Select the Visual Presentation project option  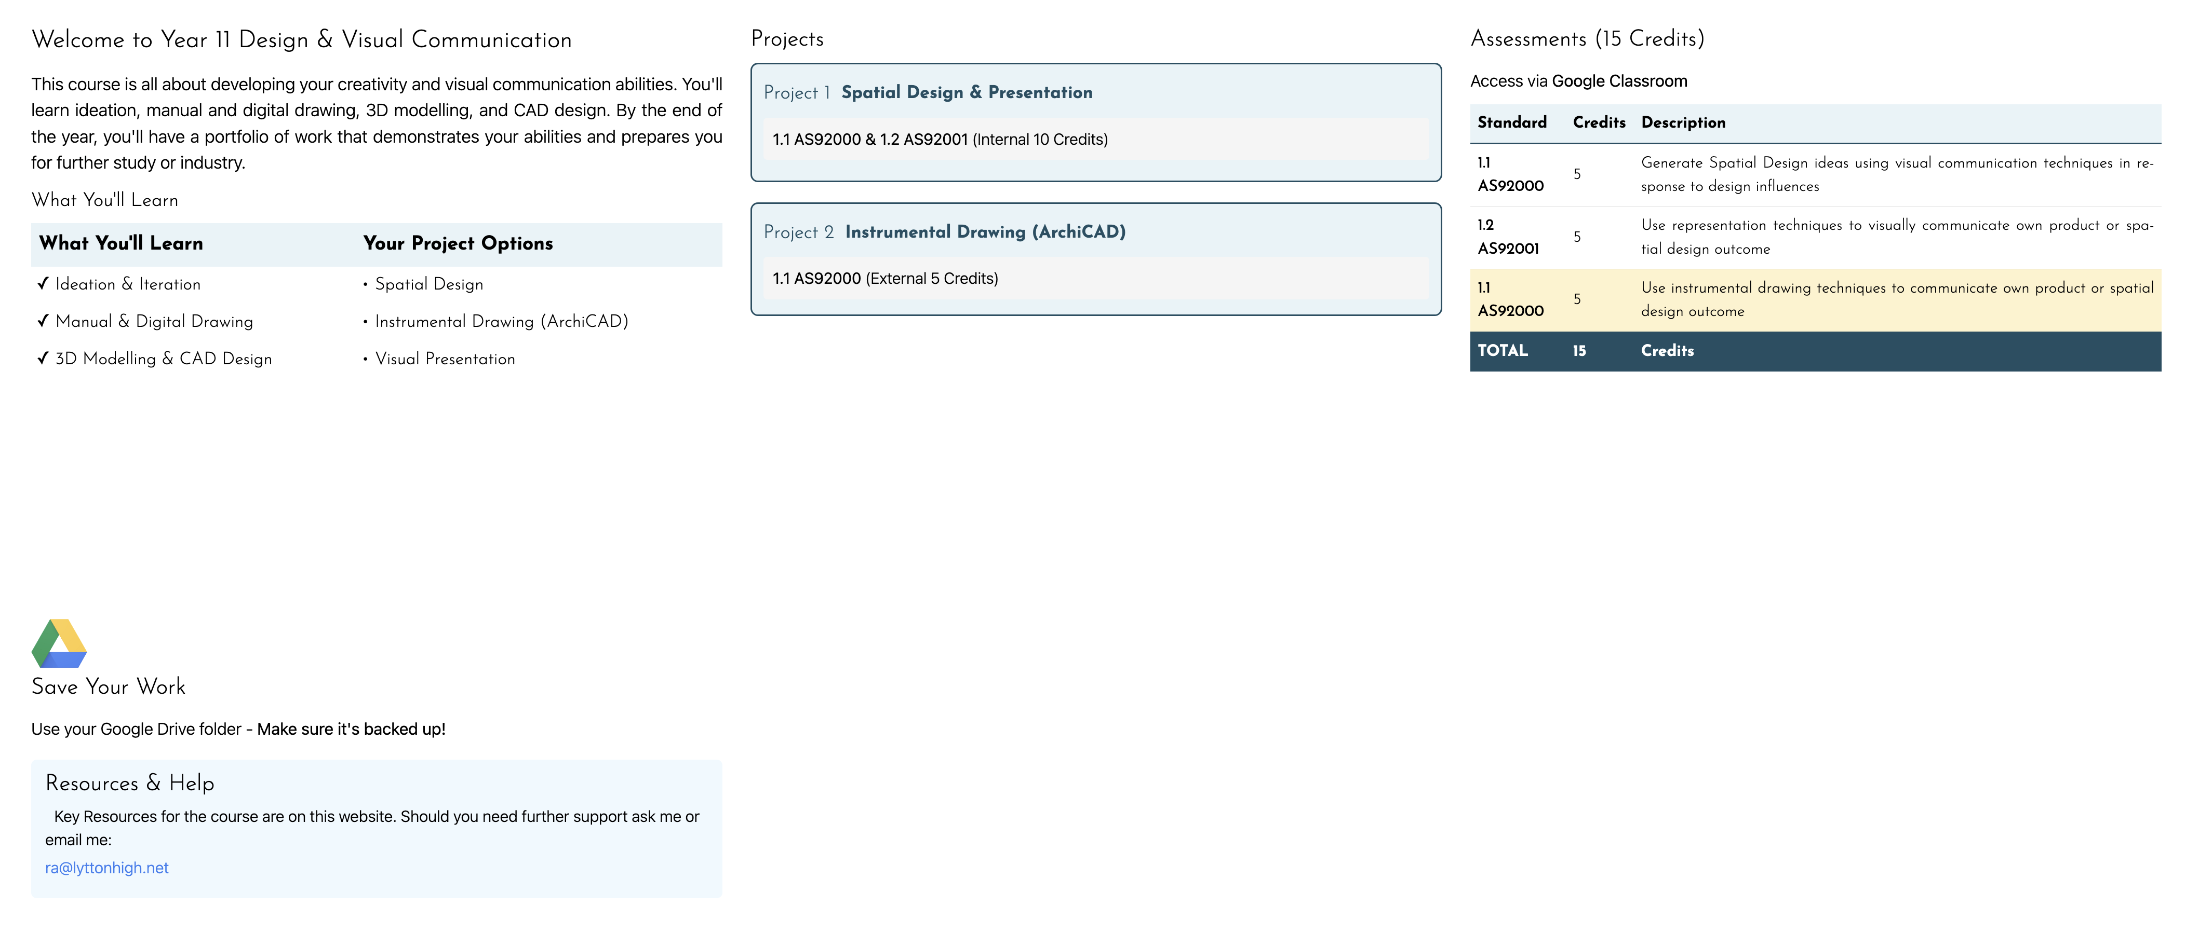(445, 358)
